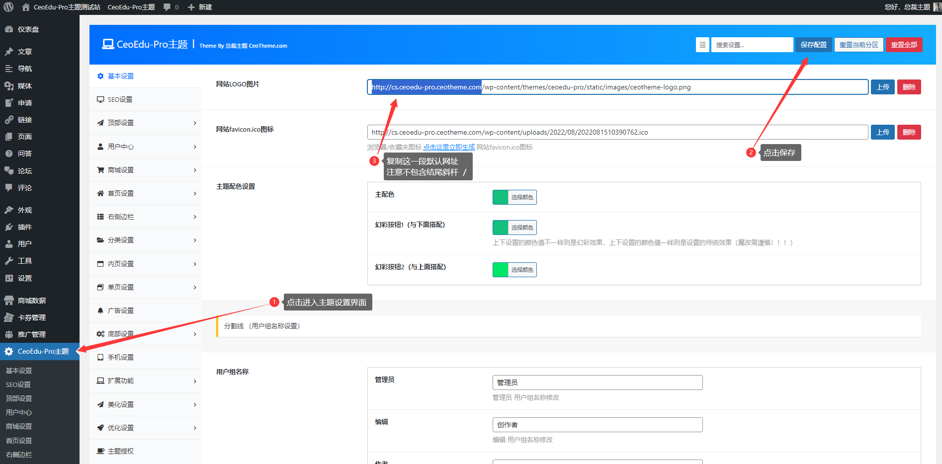Viewport: 942px width, 464px height.
Task: Open SEO设置 submenu in WordPress sidebar
Action: [18, 385]
